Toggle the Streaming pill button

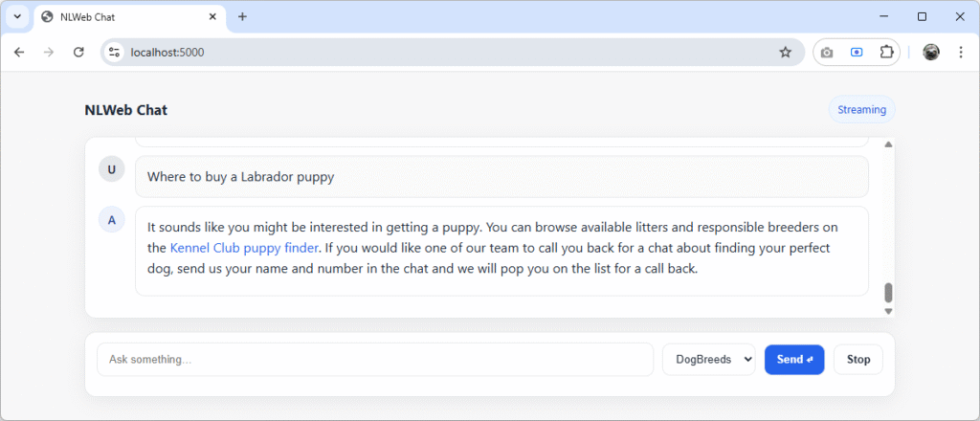[x=862, y=110]
